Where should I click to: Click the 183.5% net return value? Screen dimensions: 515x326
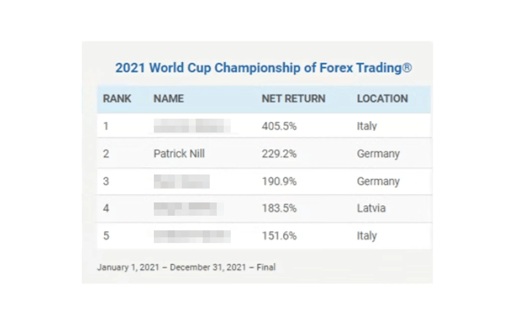click(279, 208)
